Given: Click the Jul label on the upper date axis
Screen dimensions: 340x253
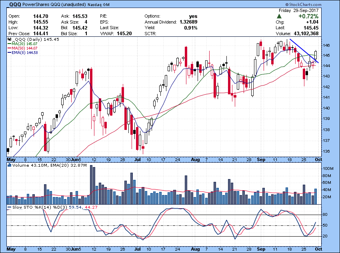Looking at the screenshot, I should point(138,159).
